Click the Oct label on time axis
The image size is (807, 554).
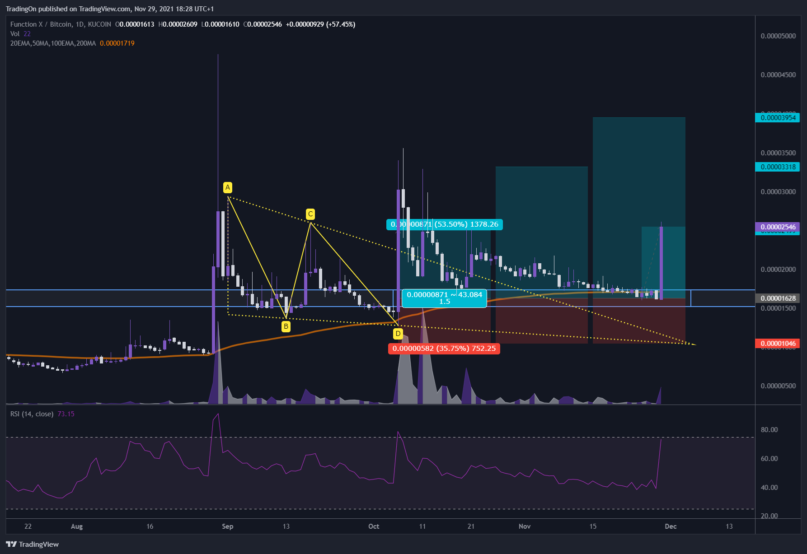[374, 526]
